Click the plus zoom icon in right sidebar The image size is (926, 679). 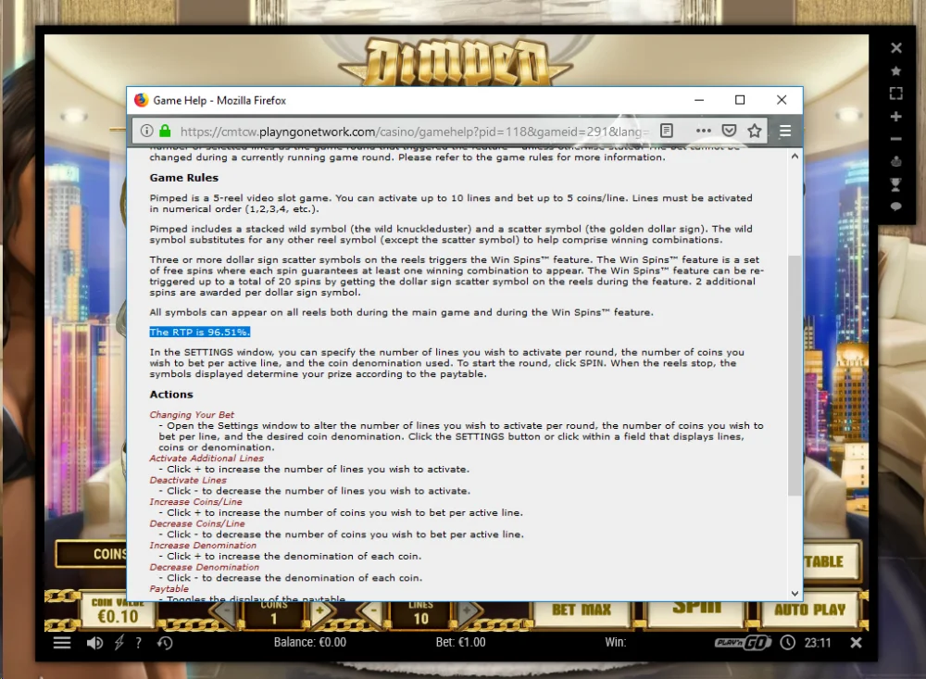pos(895,117)
